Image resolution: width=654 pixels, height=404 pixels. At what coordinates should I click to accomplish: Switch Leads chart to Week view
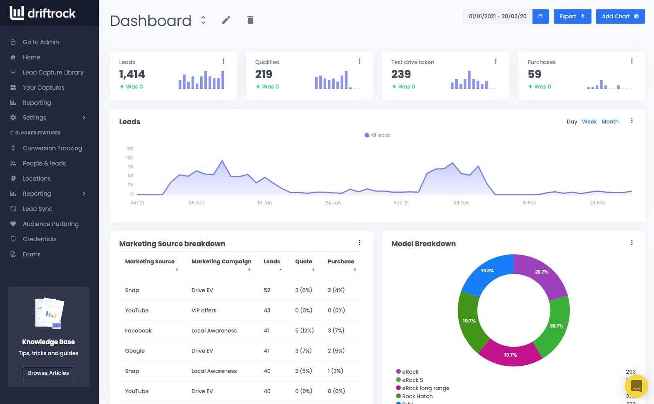589,121
